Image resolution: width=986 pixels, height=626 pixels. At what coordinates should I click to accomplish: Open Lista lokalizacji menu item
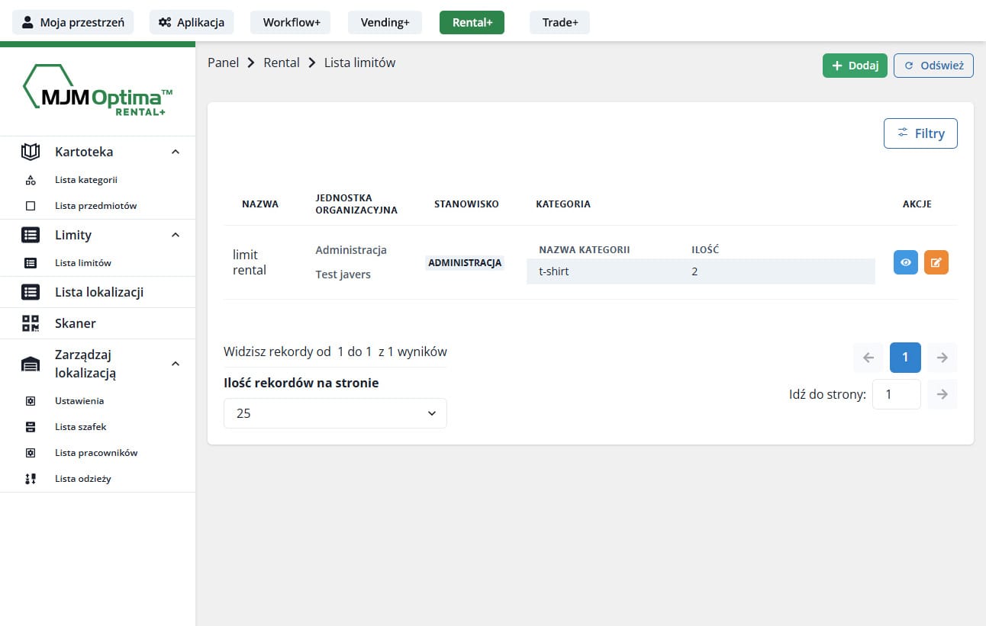(98, 292)
